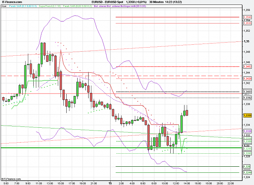Click the 1,324 axis value

pyautogui.click(x=247, y=177)
